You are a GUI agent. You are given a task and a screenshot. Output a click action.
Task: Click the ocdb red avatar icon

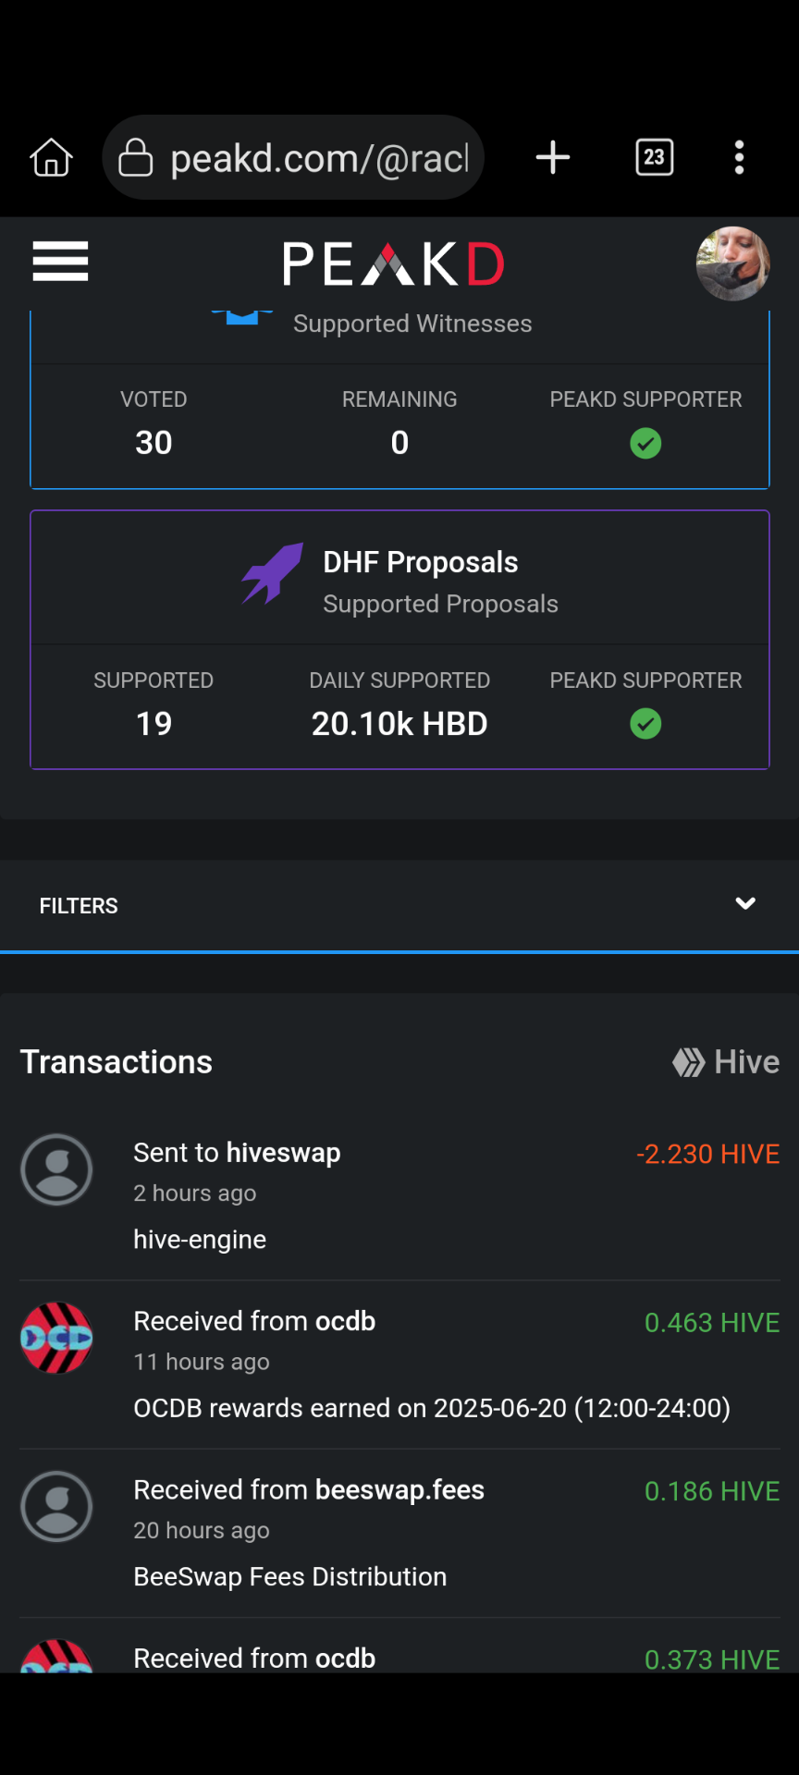(56, 1338)
